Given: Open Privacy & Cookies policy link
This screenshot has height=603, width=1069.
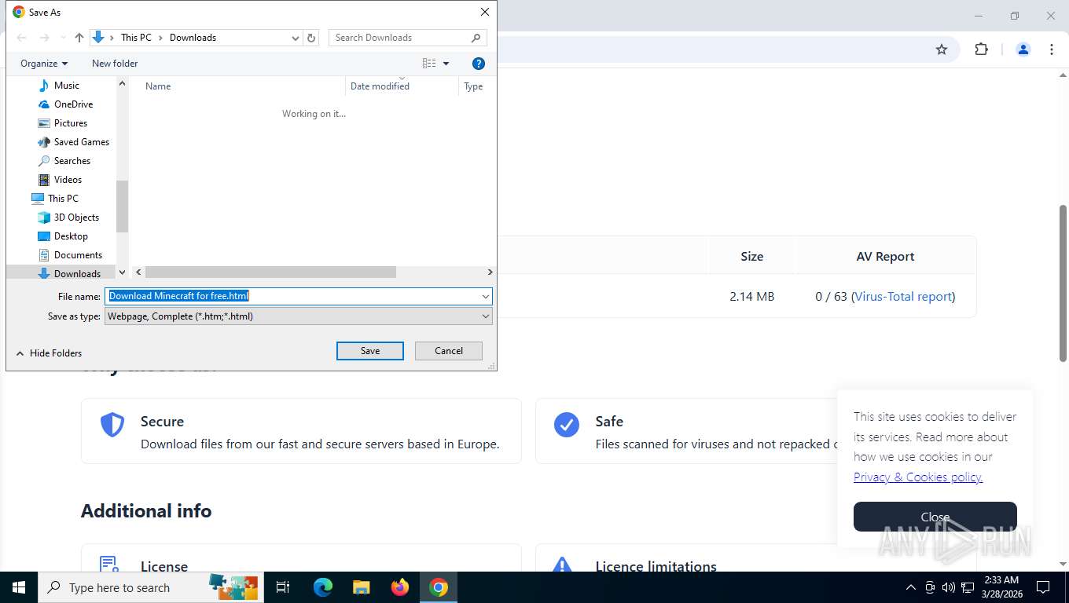Looking at the screenshot, I should [918, 477].
